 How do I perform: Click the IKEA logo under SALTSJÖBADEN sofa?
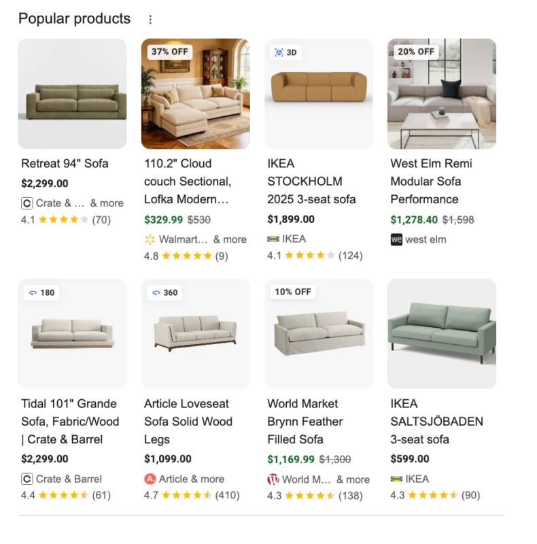tap(396, 479)
